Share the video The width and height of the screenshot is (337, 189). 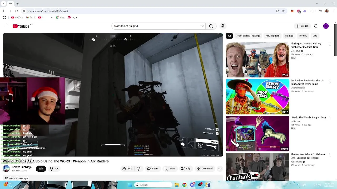153,169
